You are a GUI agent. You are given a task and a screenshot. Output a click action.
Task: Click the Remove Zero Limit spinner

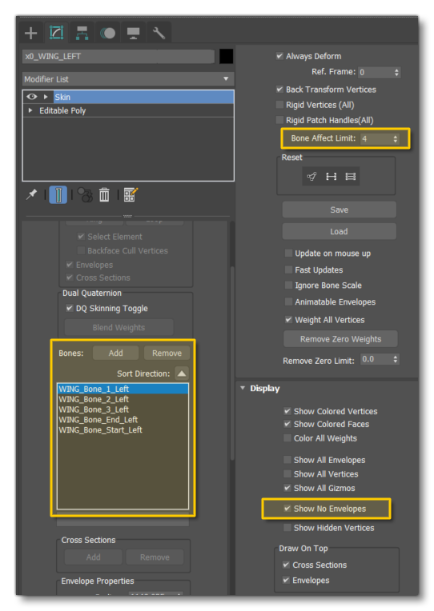(x=396, y=359)
